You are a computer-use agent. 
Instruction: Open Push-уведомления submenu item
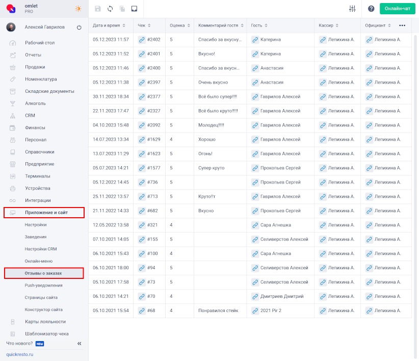44,286
